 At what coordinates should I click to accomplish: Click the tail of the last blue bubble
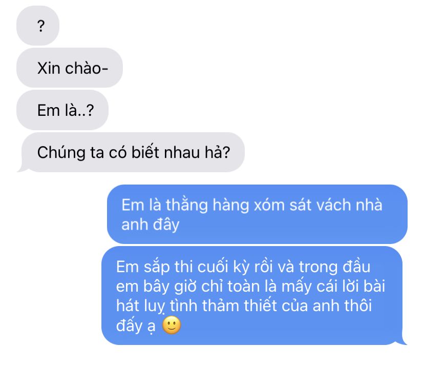point(404,340)
